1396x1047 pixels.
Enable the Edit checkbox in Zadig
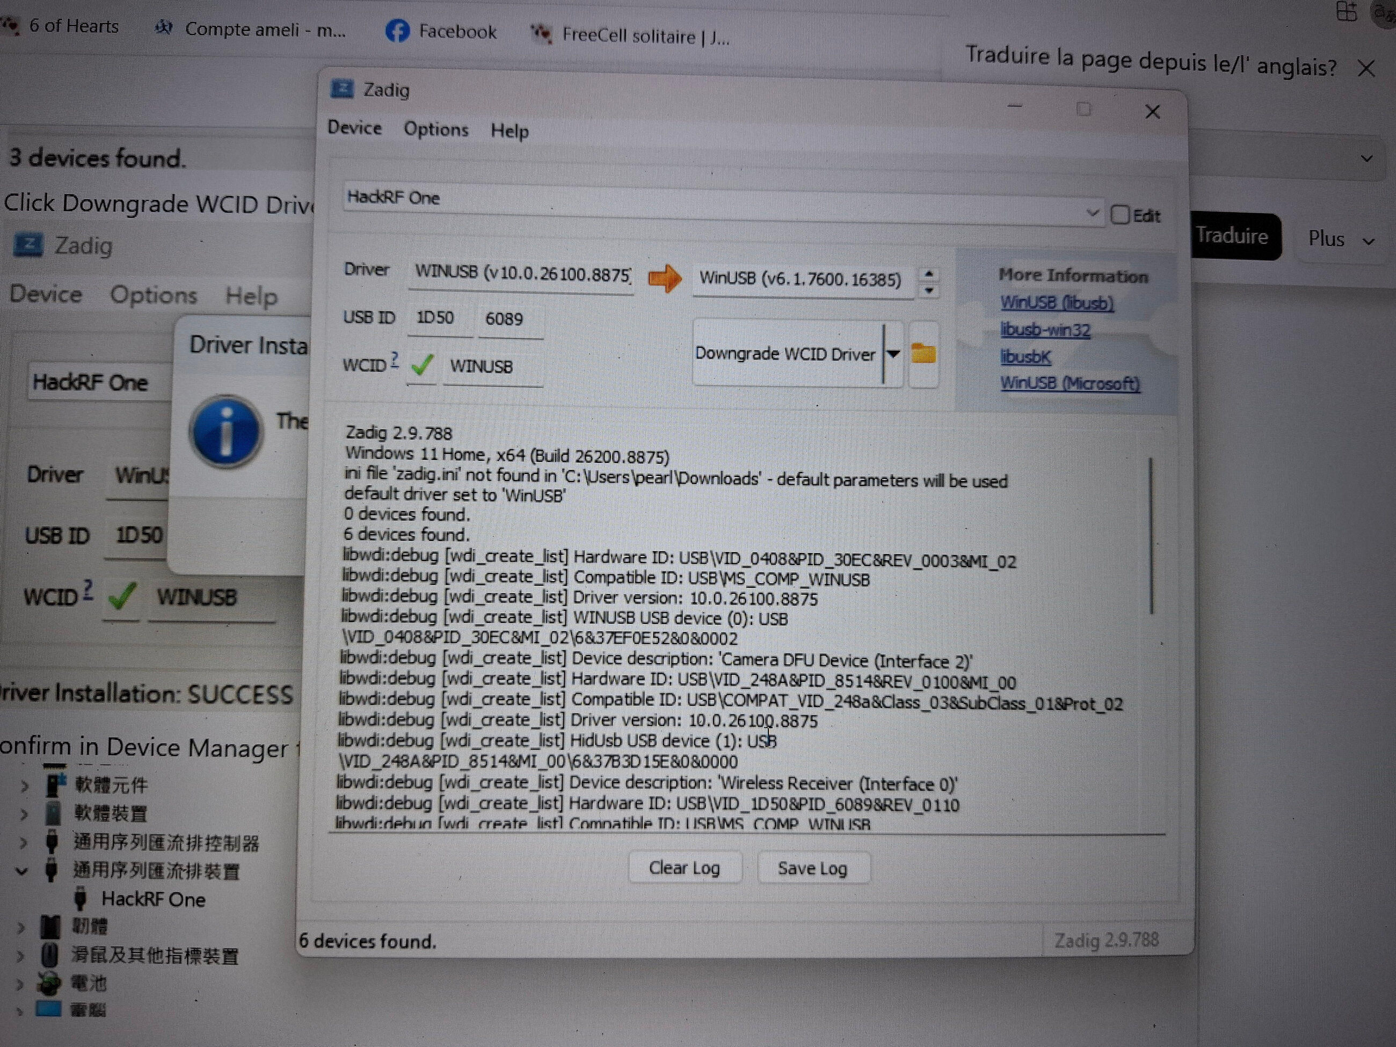click(1119, 215)
